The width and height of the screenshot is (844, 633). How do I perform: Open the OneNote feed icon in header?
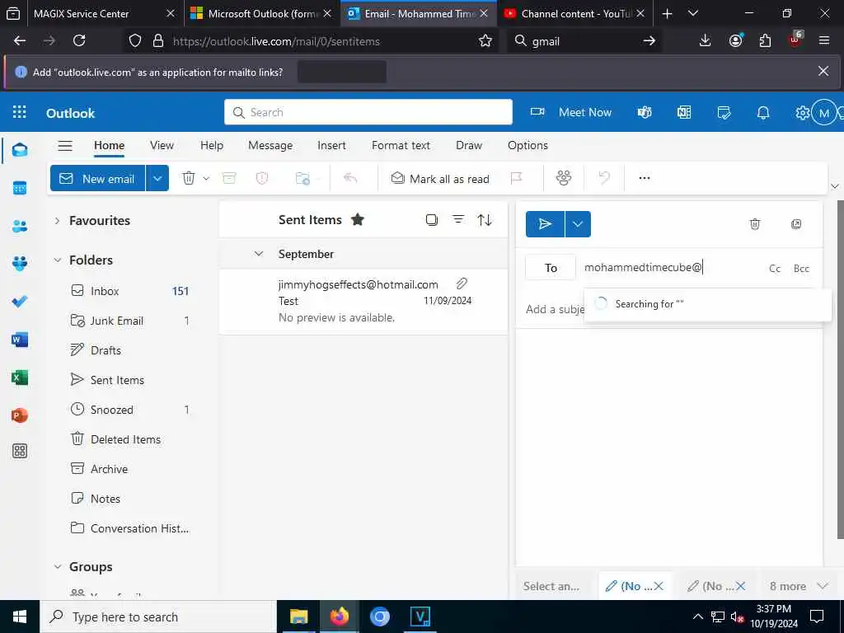(684, 112)
